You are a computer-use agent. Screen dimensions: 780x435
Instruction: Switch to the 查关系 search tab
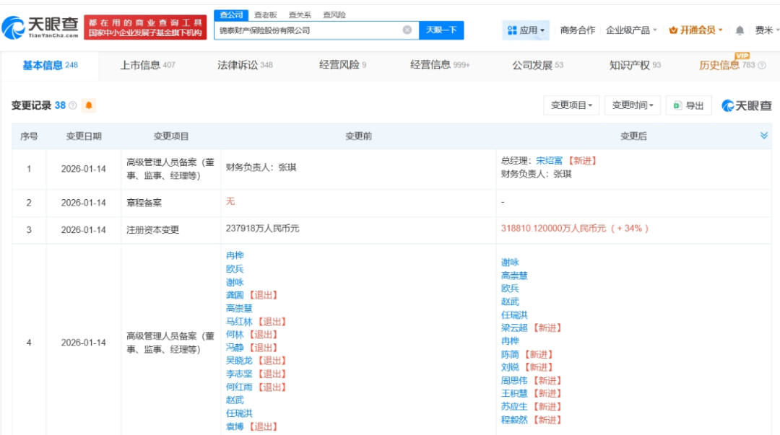[x=300, y=15]
